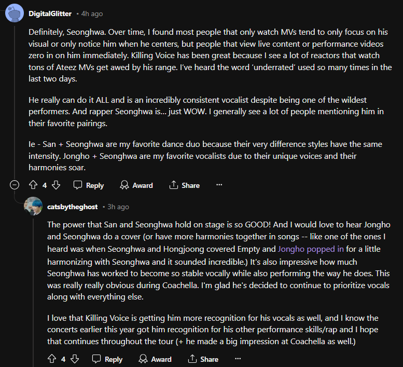Click DigitalGlitter's avatar image
Image resolution: width=403 pixels, height=367 pixels.
tap(14, 13)
